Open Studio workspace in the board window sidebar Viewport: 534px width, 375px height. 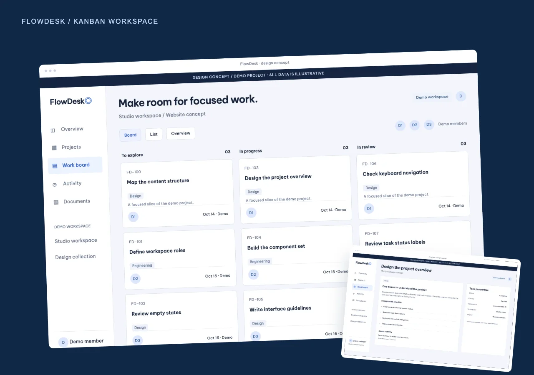(76, 241)
